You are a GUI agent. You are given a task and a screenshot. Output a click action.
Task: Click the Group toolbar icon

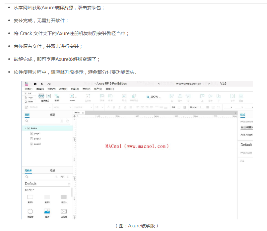124,96
